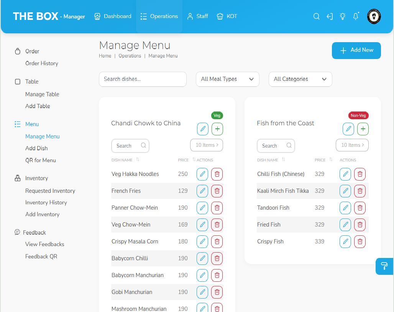Open Requested Inventory in the sidebar
The image size is (394, 312).
coord(50,191)
